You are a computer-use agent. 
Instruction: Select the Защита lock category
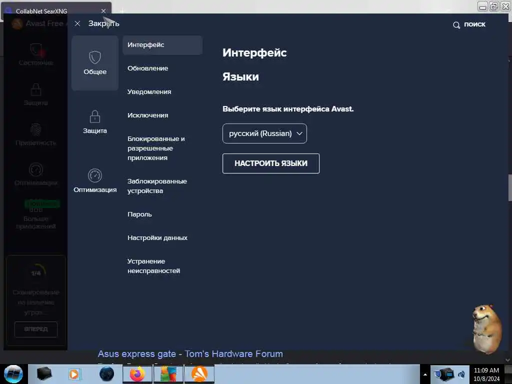coord(95,122)
